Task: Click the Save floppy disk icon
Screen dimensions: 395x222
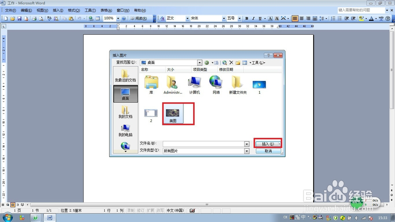Action: (19, 19)
